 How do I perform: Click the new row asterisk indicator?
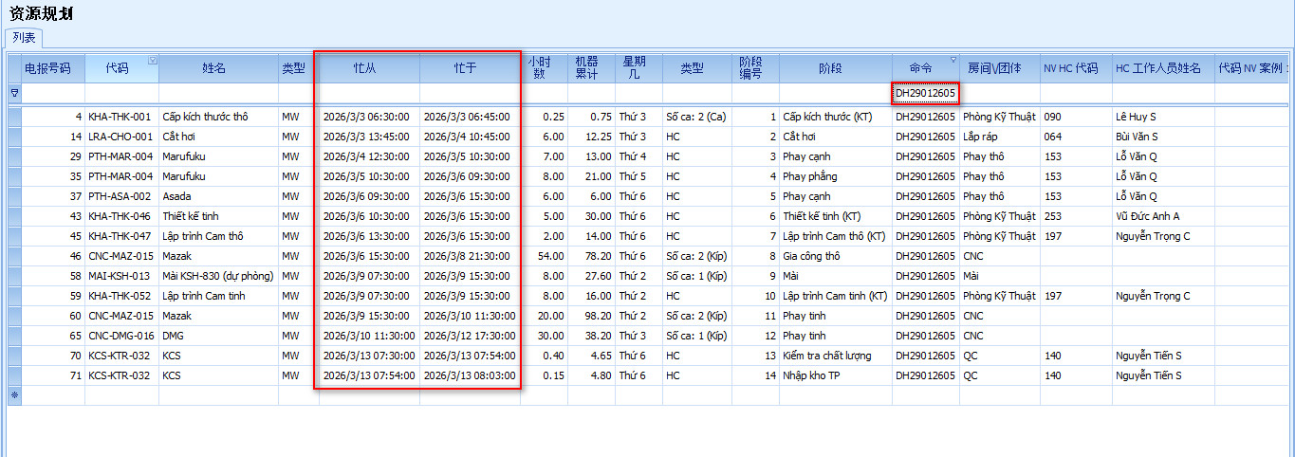coord(14,394)
